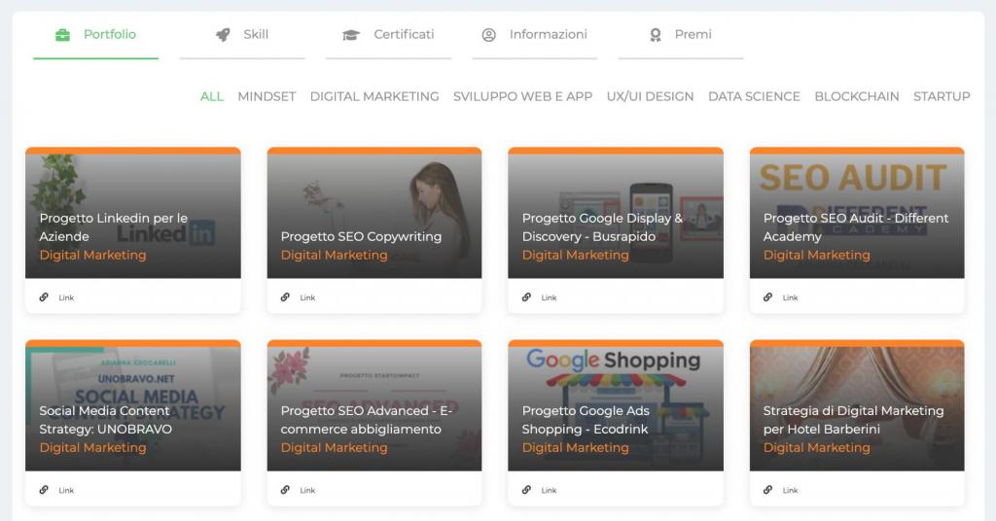
Task: Click the person icon beside Informazioni
Action: tap(488, 35)
